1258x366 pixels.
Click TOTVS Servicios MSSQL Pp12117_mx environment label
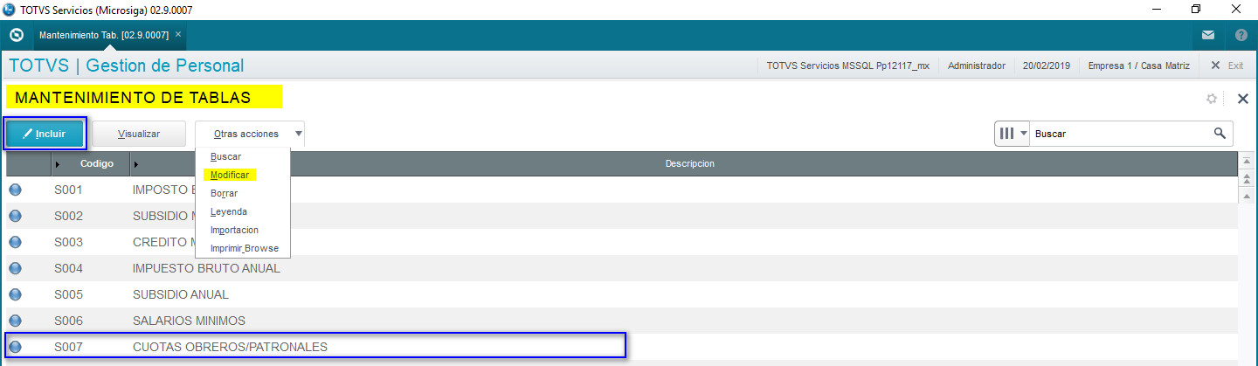(x=847, y=66)
